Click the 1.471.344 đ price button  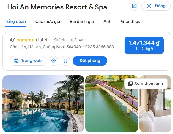[144, 45]
